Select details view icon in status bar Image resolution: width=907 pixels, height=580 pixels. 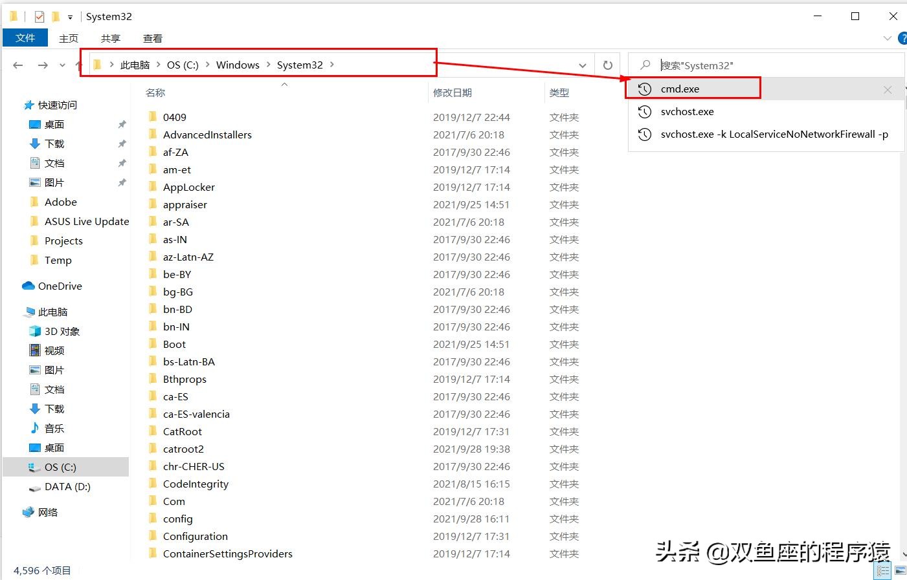pyautogui.click(x=882, y=571)
